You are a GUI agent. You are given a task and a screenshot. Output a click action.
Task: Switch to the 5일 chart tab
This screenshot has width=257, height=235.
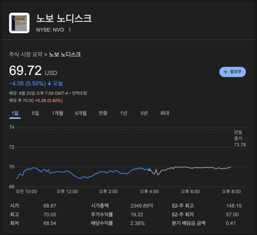[x=35, y=113]
